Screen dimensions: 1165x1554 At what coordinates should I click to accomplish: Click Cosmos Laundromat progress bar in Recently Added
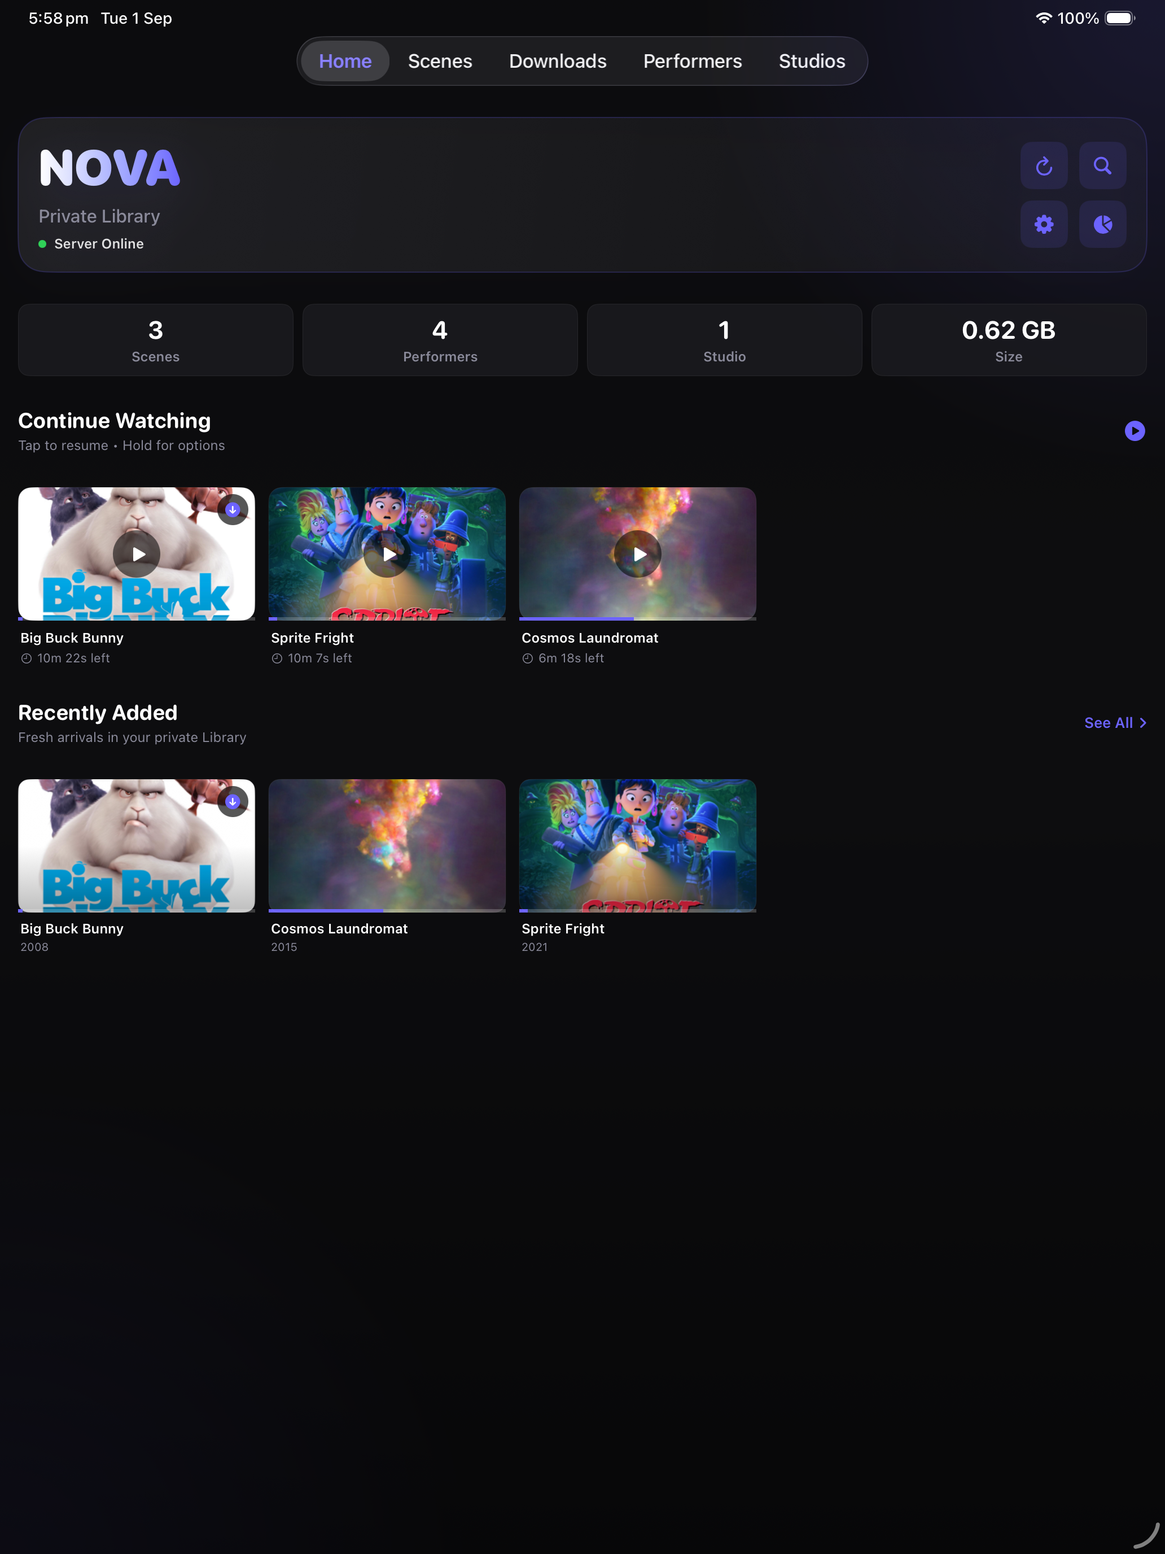pos(387,910)
